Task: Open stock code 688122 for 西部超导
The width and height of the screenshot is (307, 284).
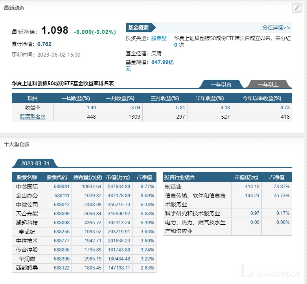Action: [62, 268]
